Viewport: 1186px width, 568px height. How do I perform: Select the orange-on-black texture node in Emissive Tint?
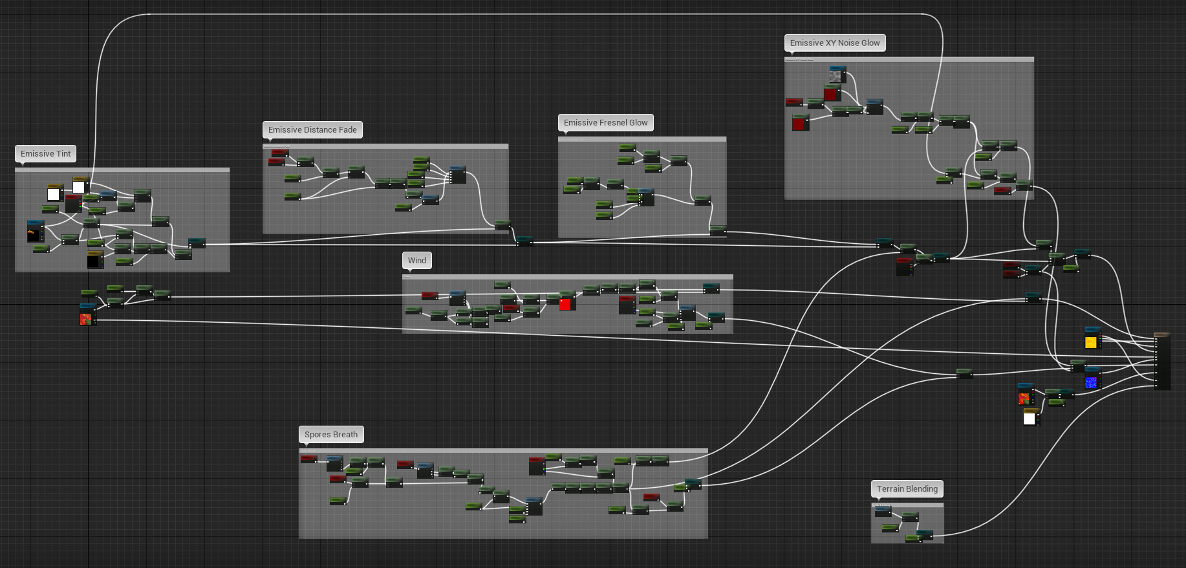coord(34,233)
